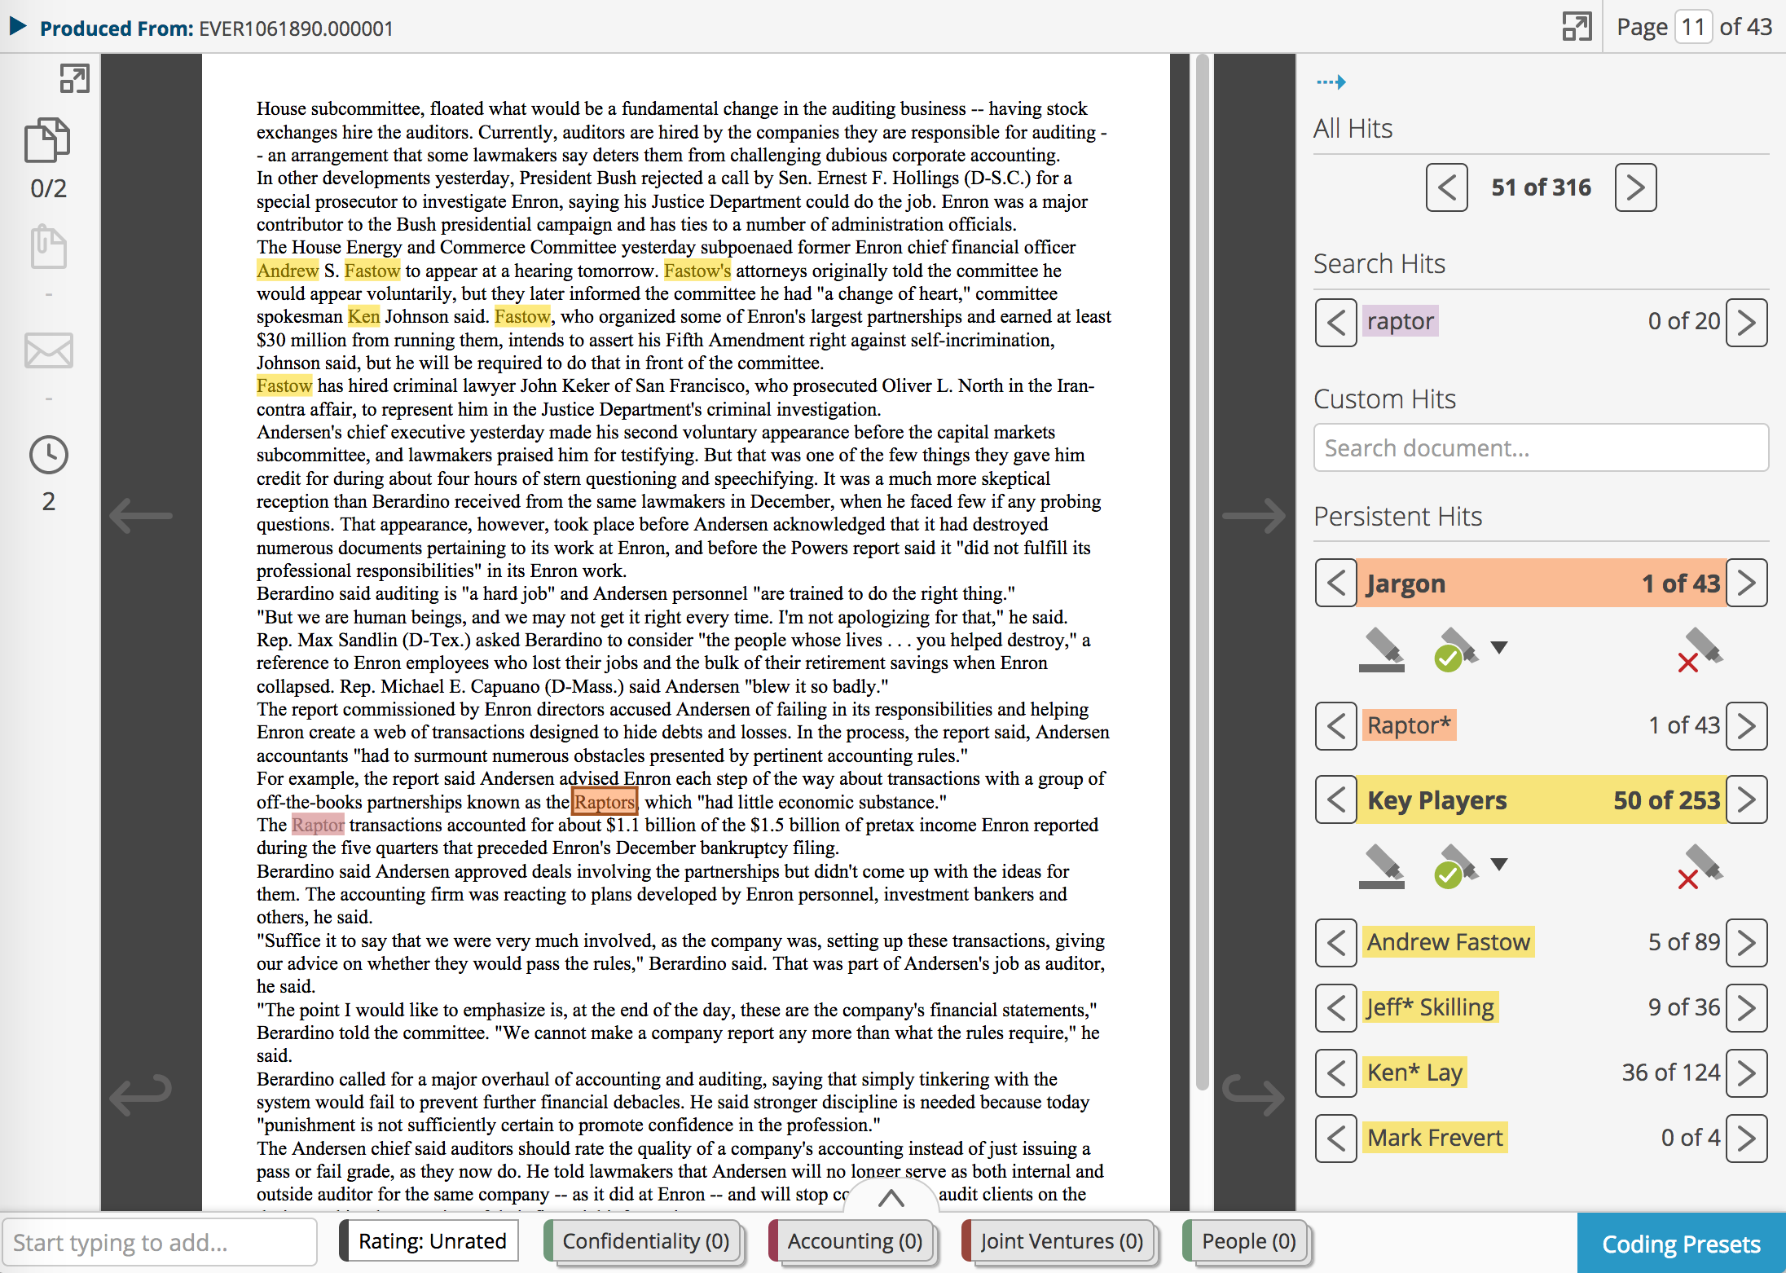This screenshot has width=1786, height=1273.
Task: Previous raptor search hit
Action: (x=1336, y=322)
